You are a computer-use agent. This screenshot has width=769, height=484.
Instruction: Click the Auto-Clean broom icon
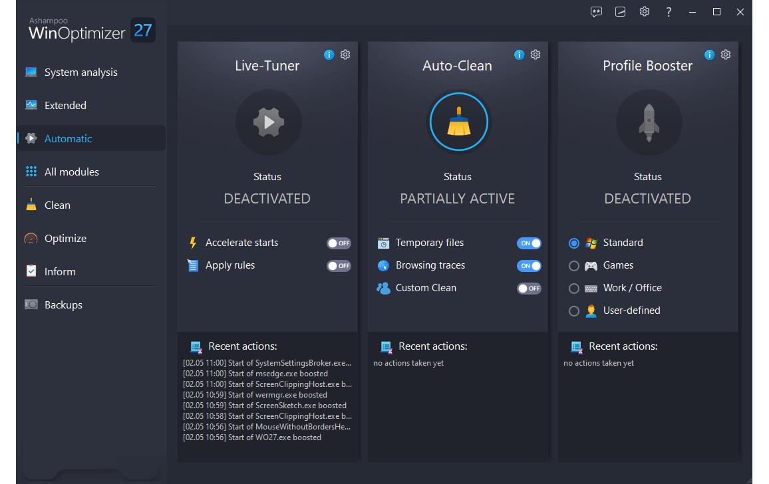click(458, 122)
